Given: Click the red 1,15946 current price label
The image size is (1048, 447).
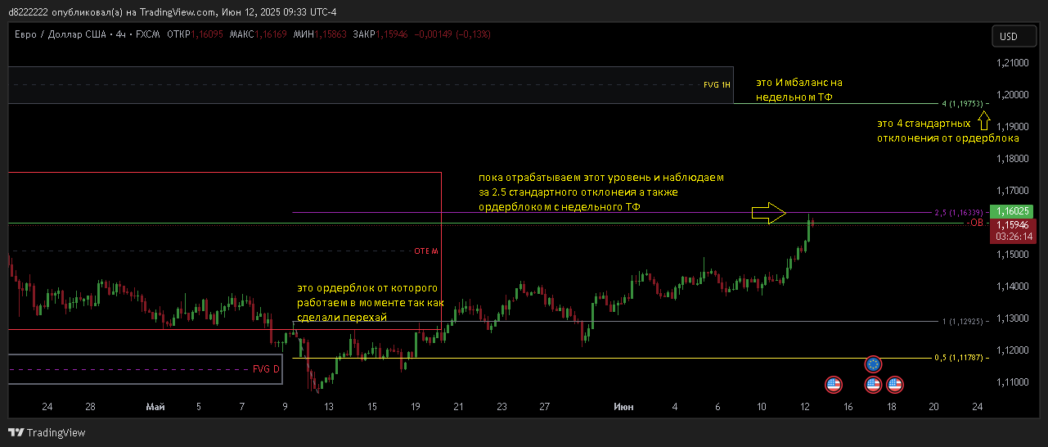Looking at the screenshot, I should (x=1012, y=223).
